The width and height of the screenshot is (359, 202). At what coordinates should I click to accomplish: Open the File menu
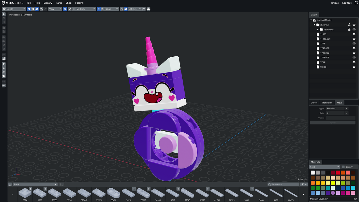click(29, 3)
